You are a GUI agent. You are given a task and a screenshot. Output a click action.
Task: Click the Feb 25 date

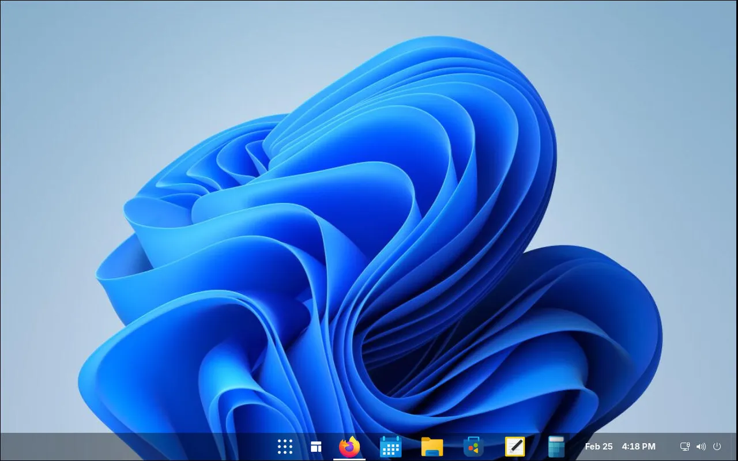point(598,447)
